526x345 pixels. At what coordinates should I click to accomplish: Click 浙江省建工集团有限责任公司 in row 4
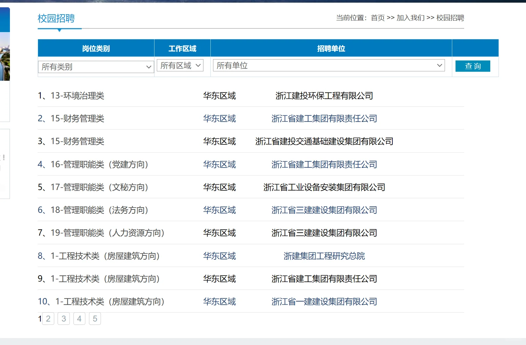pos(324,165)
